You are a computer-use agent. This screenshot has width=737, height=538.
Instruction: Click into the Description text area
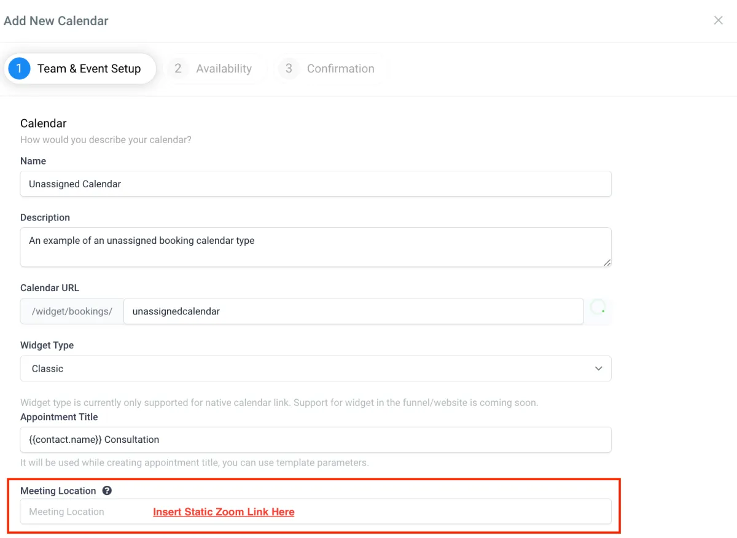pyautogui.click(x=315, y=247)
